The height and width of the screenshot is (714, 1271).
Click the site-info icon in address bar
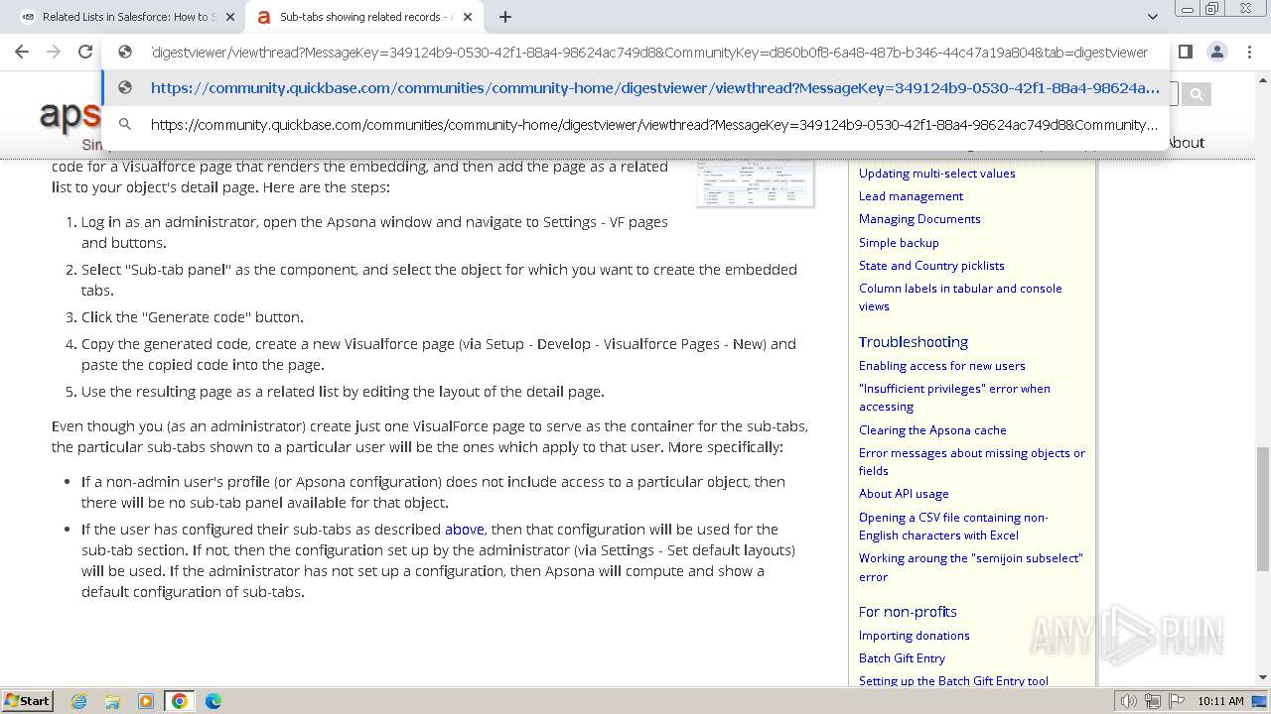point(125,53)
